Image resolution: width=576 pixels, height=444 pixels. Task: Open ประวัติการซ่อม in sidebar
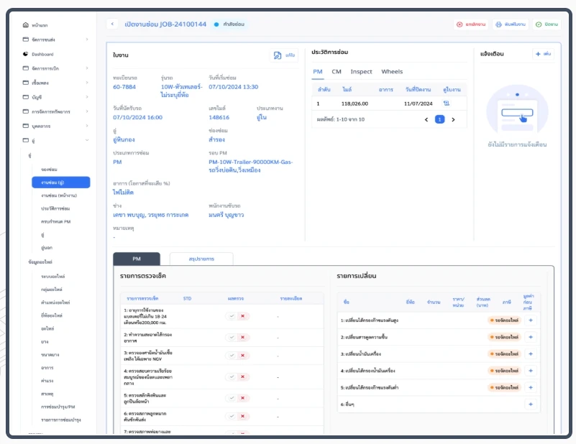55,208
